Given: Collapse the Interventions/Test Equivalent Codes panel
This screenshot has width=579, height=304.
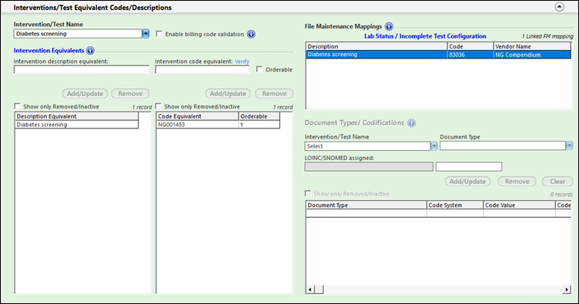Looking at the screenshot, I should click(x=560, y=7).
